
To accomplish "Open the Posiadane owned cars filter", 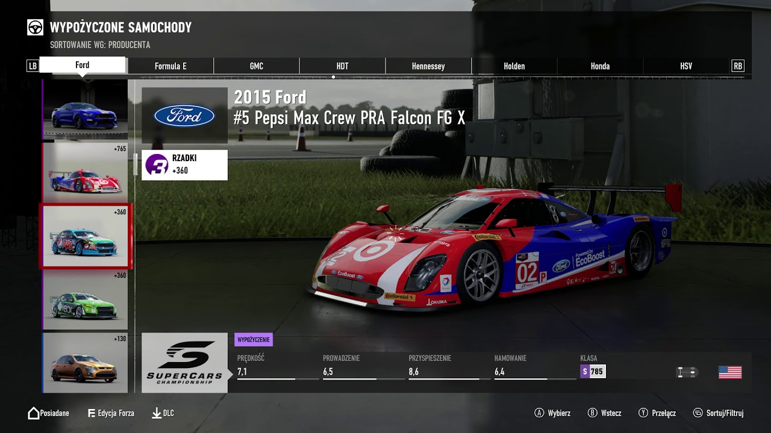I will pos(54,413).
